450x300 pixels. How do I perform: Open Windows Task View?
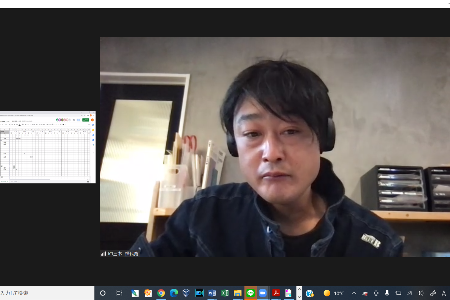(119, 293)
